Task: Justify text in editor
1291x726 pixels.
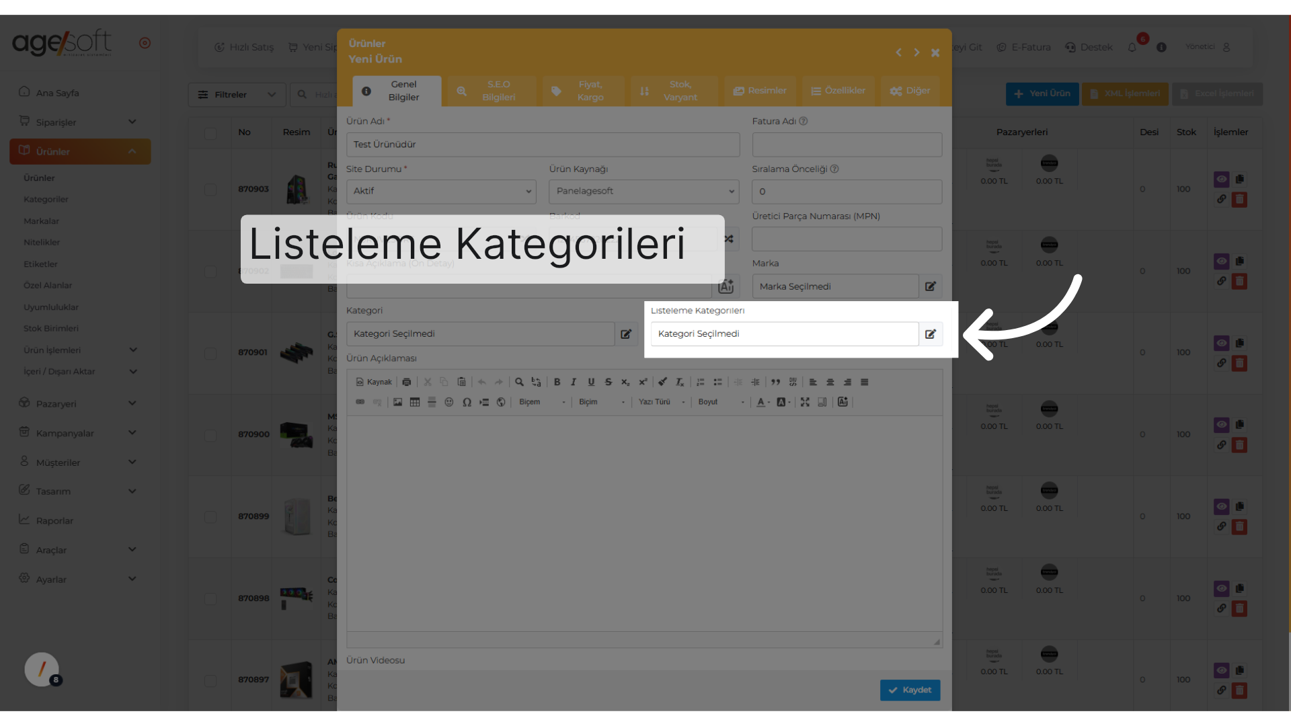Action: tap(865, 382)
